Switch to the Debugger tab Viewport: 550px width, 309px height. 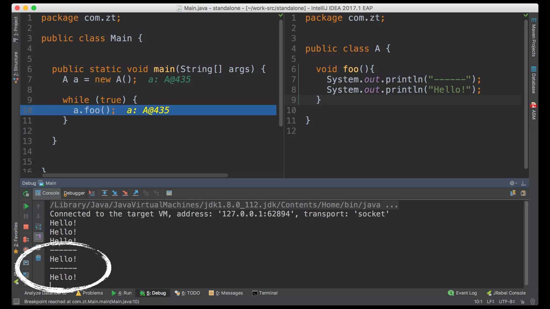click(x=74, y=193)
